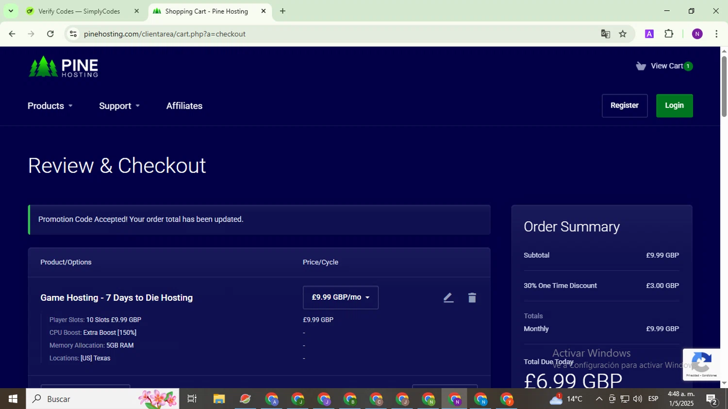View site information icon in address bar
This screenshot has height=409, width=728.
[x=73, y=34]
